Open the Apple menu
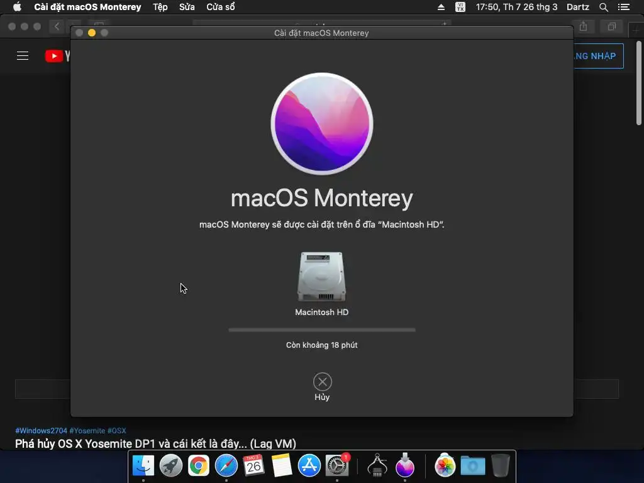Viewport: 644px width, 483px height. coord(17,7)
